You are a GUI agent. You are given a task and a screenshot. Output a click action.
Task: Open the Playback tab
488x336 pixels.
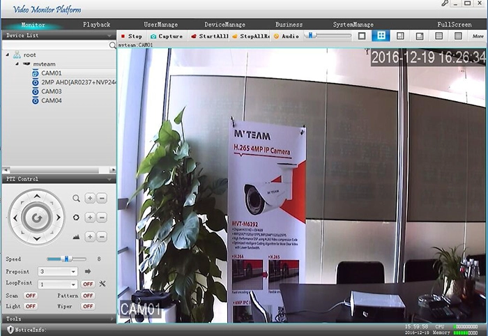[x=96, y=24]
